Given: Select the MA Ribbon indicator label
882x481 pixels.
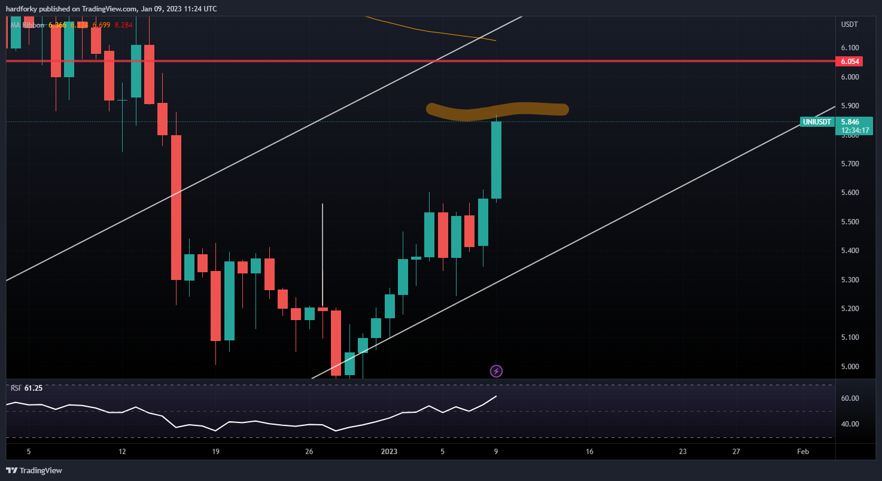Looking at the screenshot, I should tap(28, 25).
